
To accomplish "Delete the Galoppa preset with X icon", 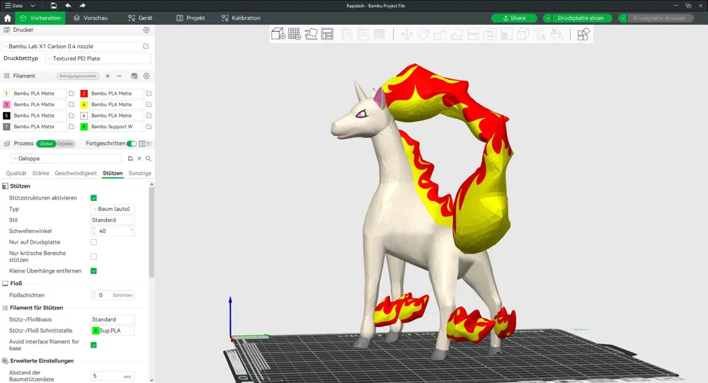I will 139,159.
